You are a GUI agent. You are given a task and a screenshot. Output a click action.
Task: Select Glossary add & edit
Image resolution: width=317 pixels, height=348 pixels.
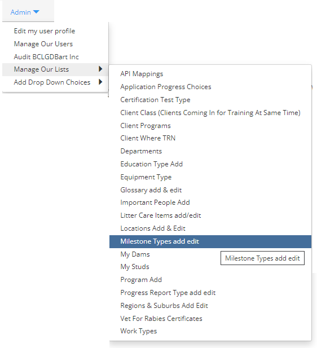pyautogui.click(x=151, y=190)
